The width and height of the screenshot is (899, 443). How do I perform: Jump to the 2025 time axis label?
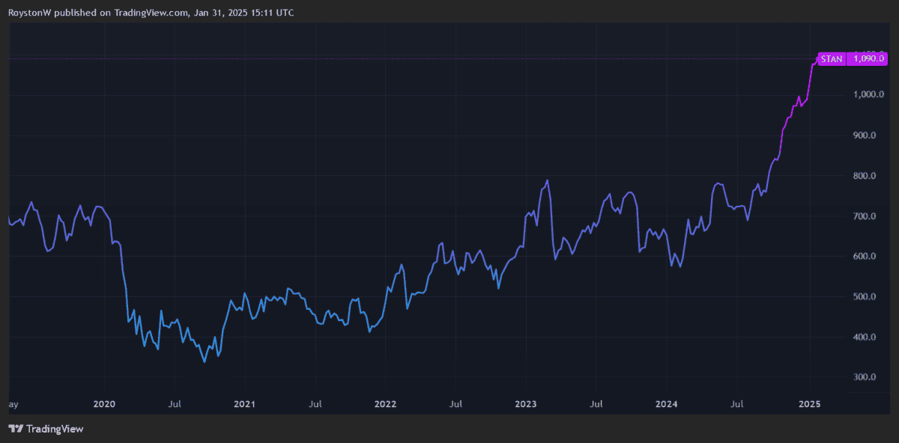click(809, 404)
